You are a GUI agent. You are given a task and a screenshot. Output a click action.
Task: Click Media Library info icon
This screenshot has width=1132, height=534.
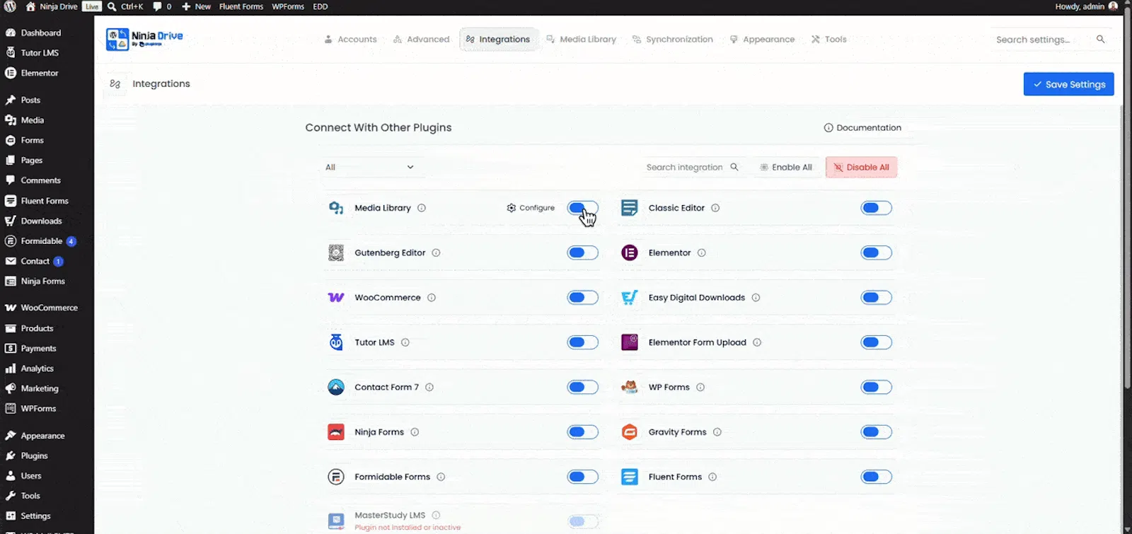tap(422, 208)
